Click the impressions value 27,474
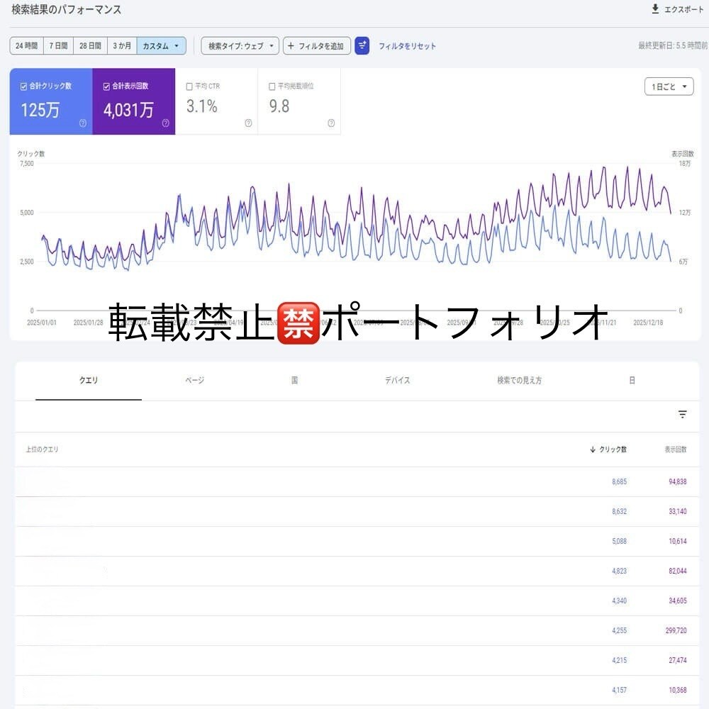Viewport: 709px width, 709px height. (678, 660)
